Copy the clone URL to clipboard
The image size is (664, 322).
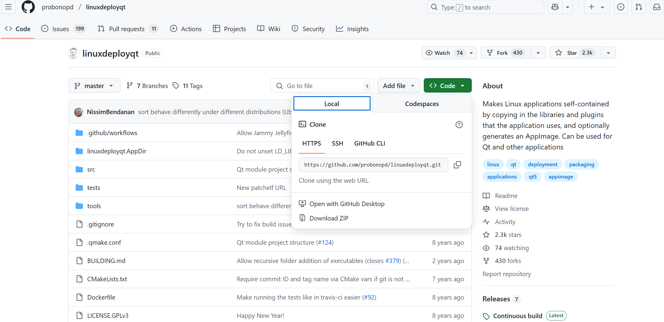[x=457, y=165]
